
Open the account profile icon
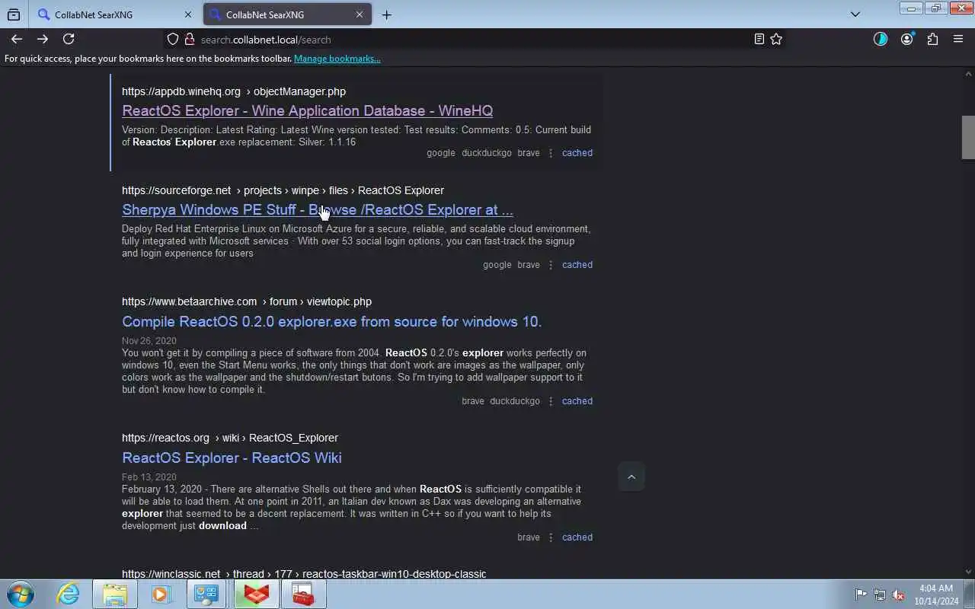point(906,39)
